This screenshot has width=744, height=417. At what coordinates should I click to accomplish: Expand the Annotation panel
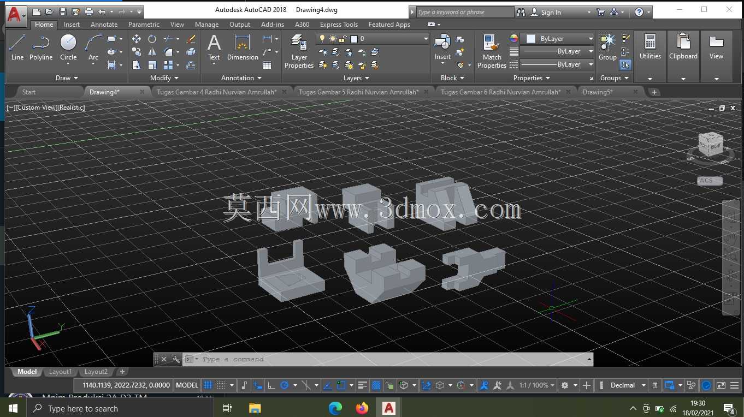(x=241, y=78)
